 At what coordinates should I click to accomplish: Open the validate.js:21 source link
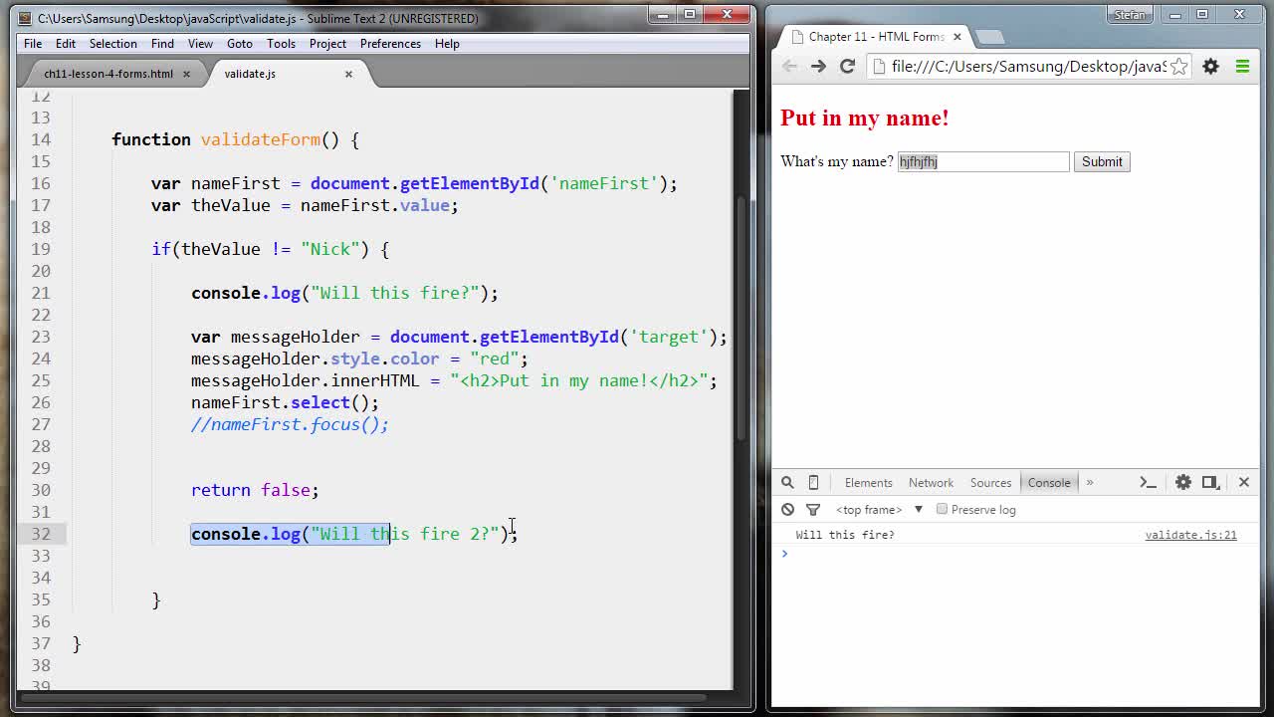[1190, 535]
